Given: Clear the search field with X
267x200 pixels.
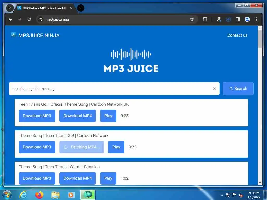Looking at the screenshot, I should click(x=214, y=89).
